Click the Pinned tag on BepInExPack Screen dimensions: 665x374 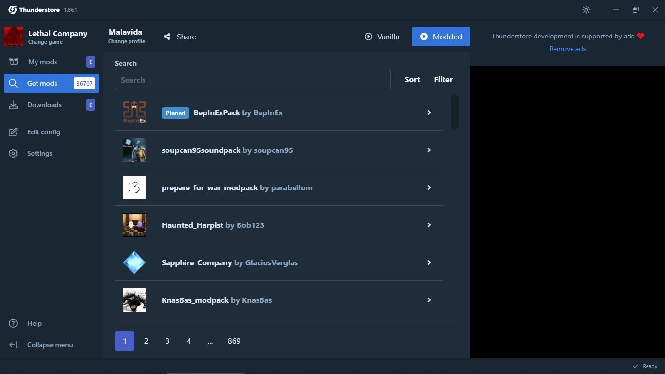click(175, 113)
